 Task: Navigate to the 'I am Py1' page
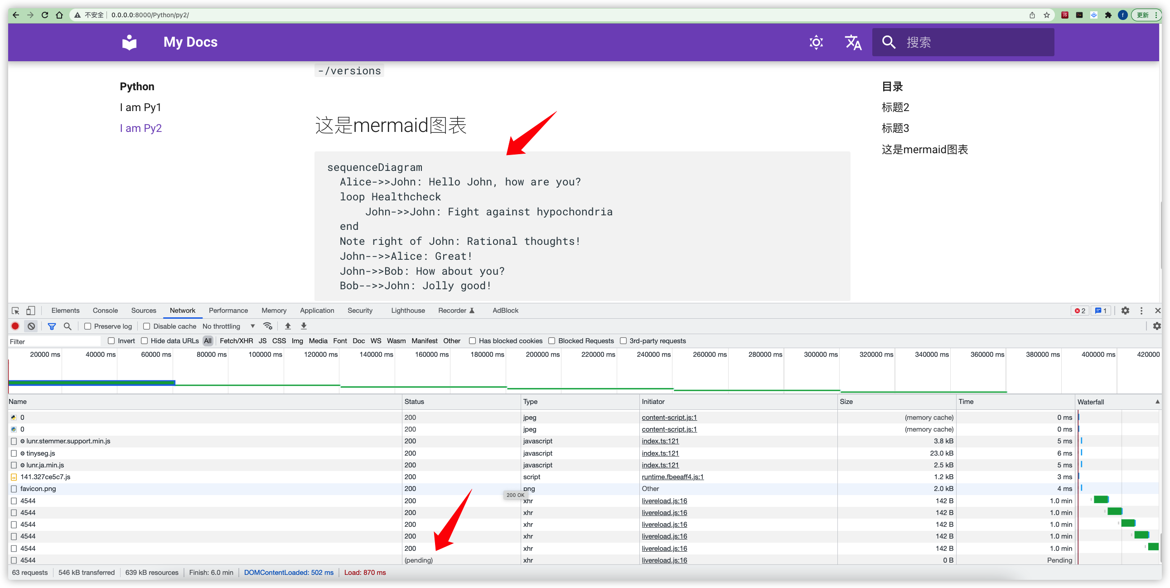coord(141,107)
